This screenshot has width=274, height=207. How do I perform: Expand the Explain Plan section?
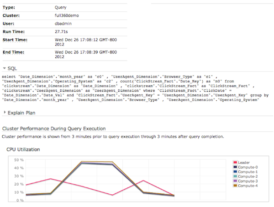5,112
